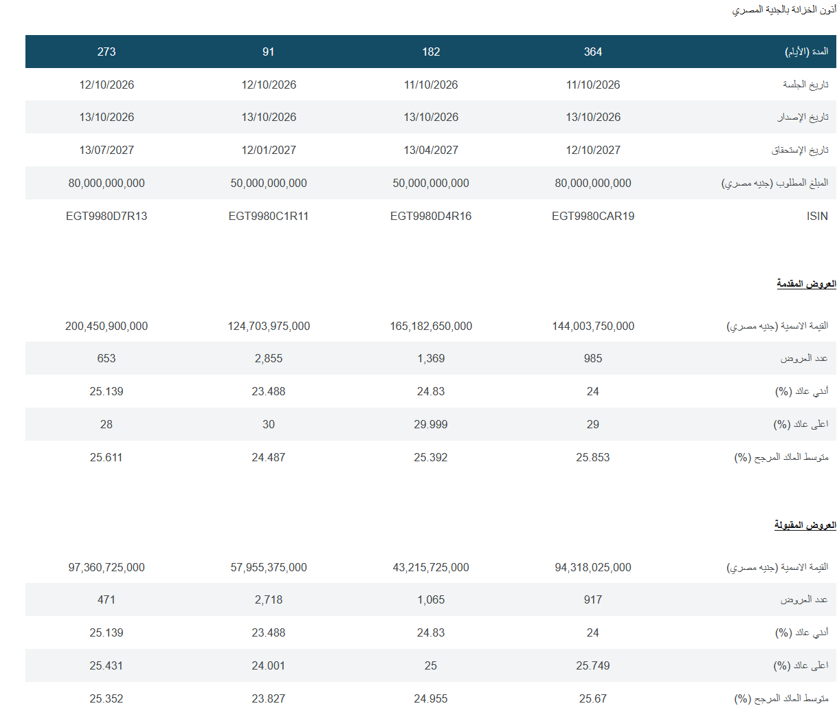This screenshot has height=717, width=837.
Task: Select maturity date 12/10/2027
Action: pos(593,150)
